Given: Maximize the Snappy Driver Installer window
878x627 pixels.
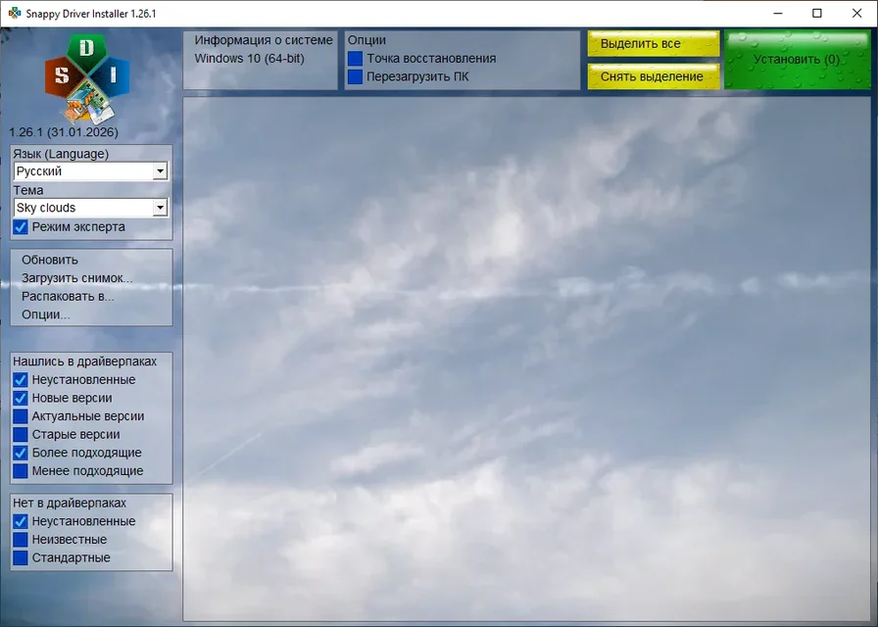Looking at the screenshot, I should [x=817, y=13].
